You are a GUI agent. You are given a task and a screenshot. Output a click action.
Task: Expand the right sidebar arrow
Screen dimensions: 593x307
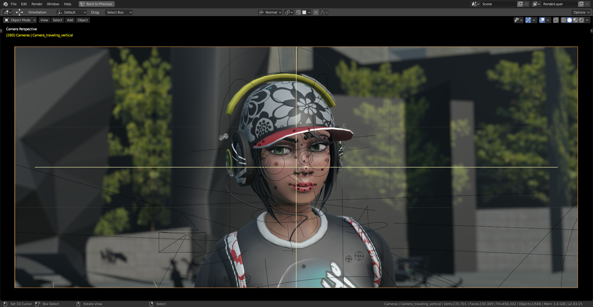(591, 31)
